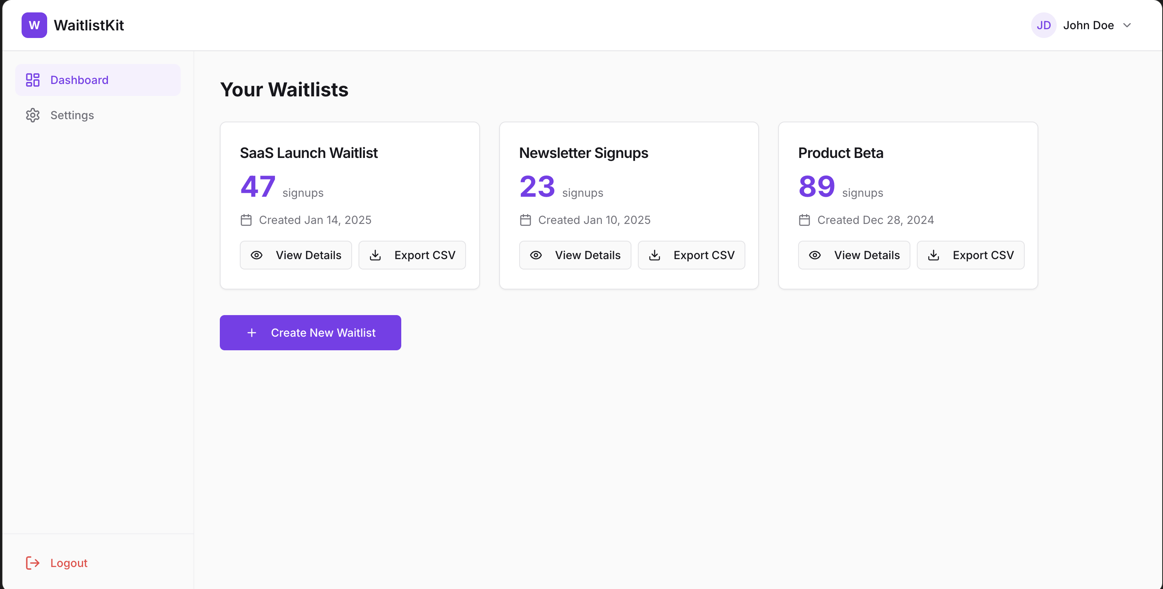Toggle details visibility via eye icon on SaaS Launch Waitlist
This screenshot has height=589, width=1163.
257,255
